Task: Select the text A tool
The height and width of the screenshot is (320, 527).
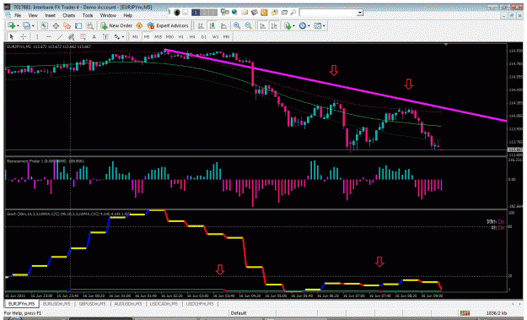Action: pyautogui.click(x=94, y=36)
